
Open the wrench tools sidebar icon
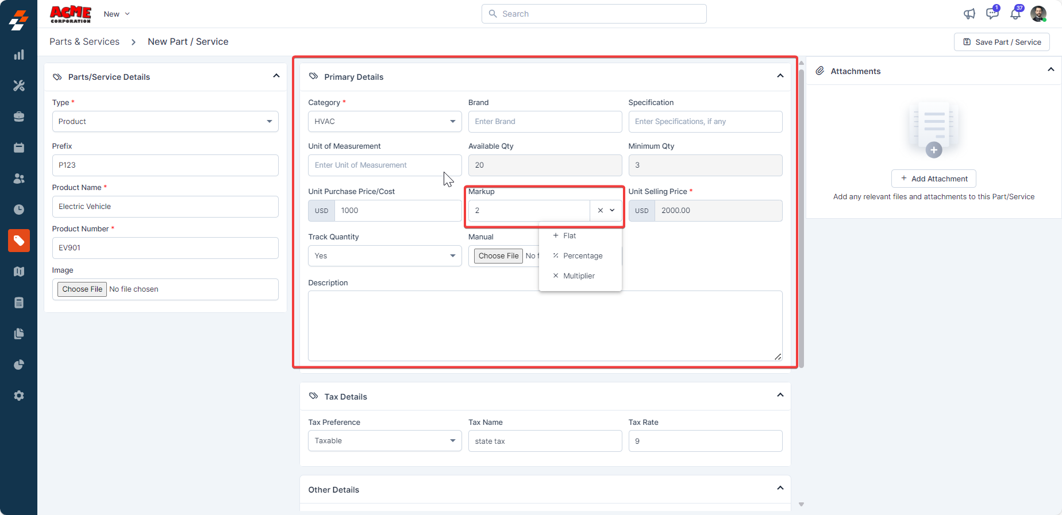(19, 86)
